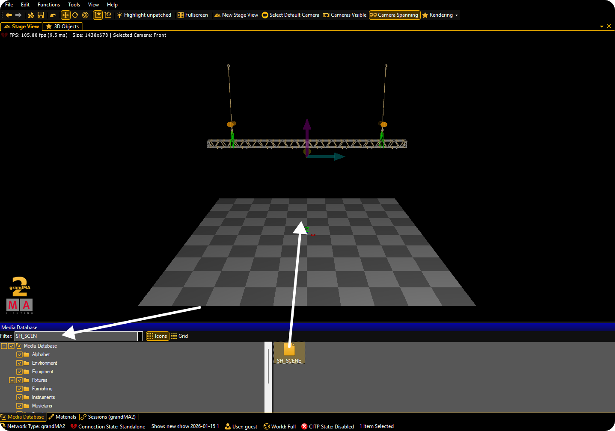Click the forward arrow in toolbar
615x431 pixels.
pos(18,15)
